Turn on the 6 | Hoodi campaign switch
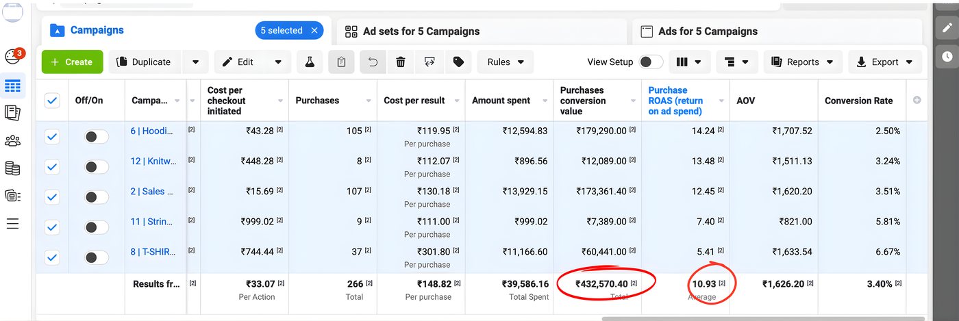The image size is (959, 321). pos(97,137)
